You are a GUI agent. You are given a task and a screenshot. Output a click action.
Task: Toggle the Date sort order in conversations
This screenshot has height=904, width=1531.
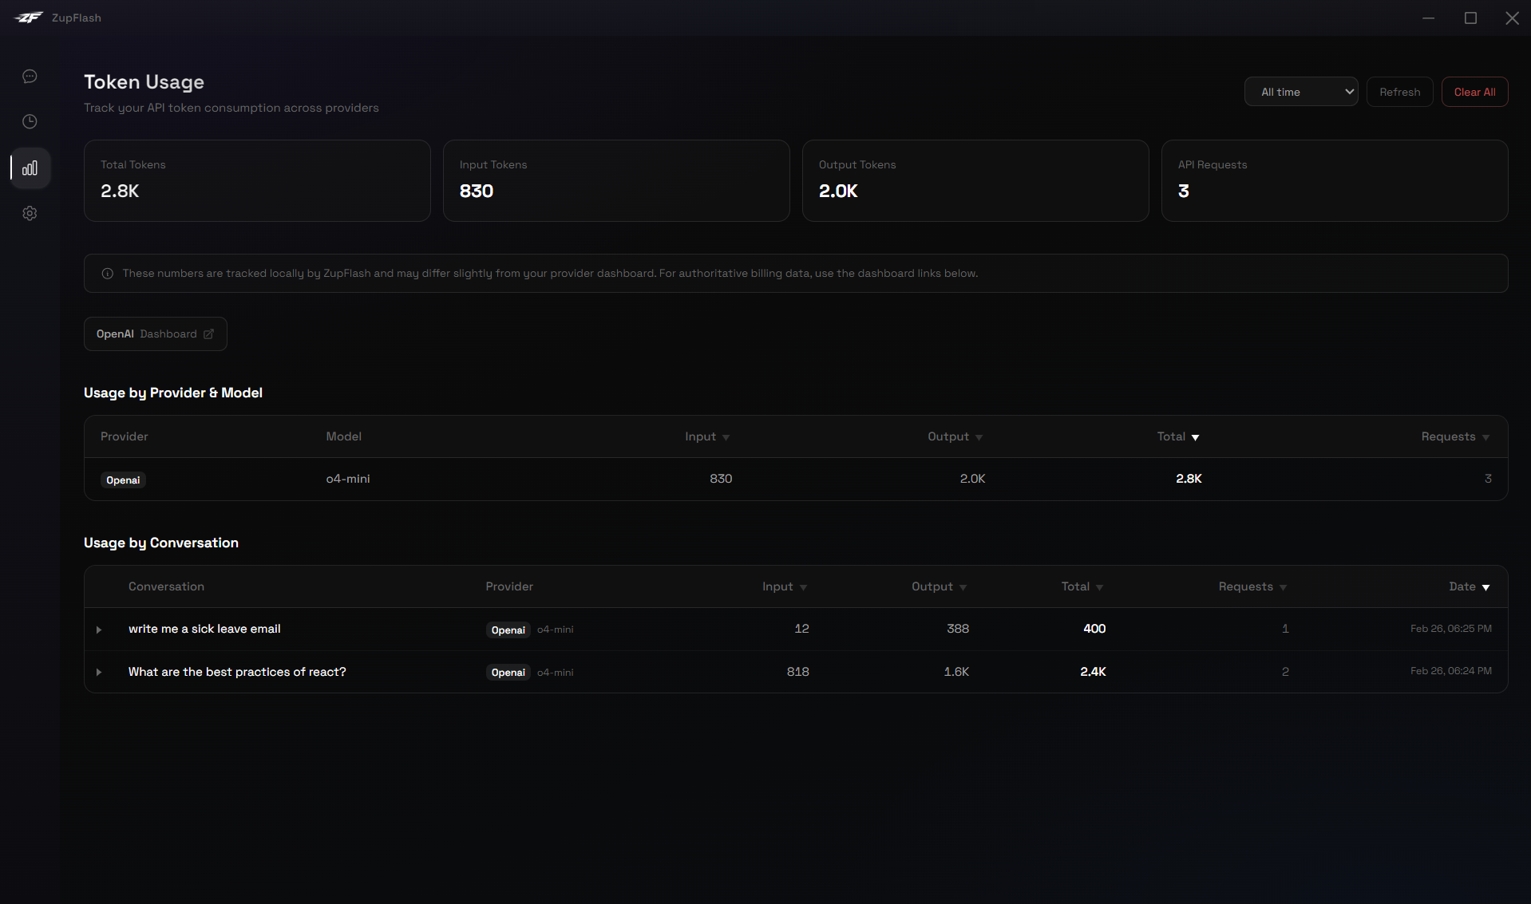point(1469,586)
